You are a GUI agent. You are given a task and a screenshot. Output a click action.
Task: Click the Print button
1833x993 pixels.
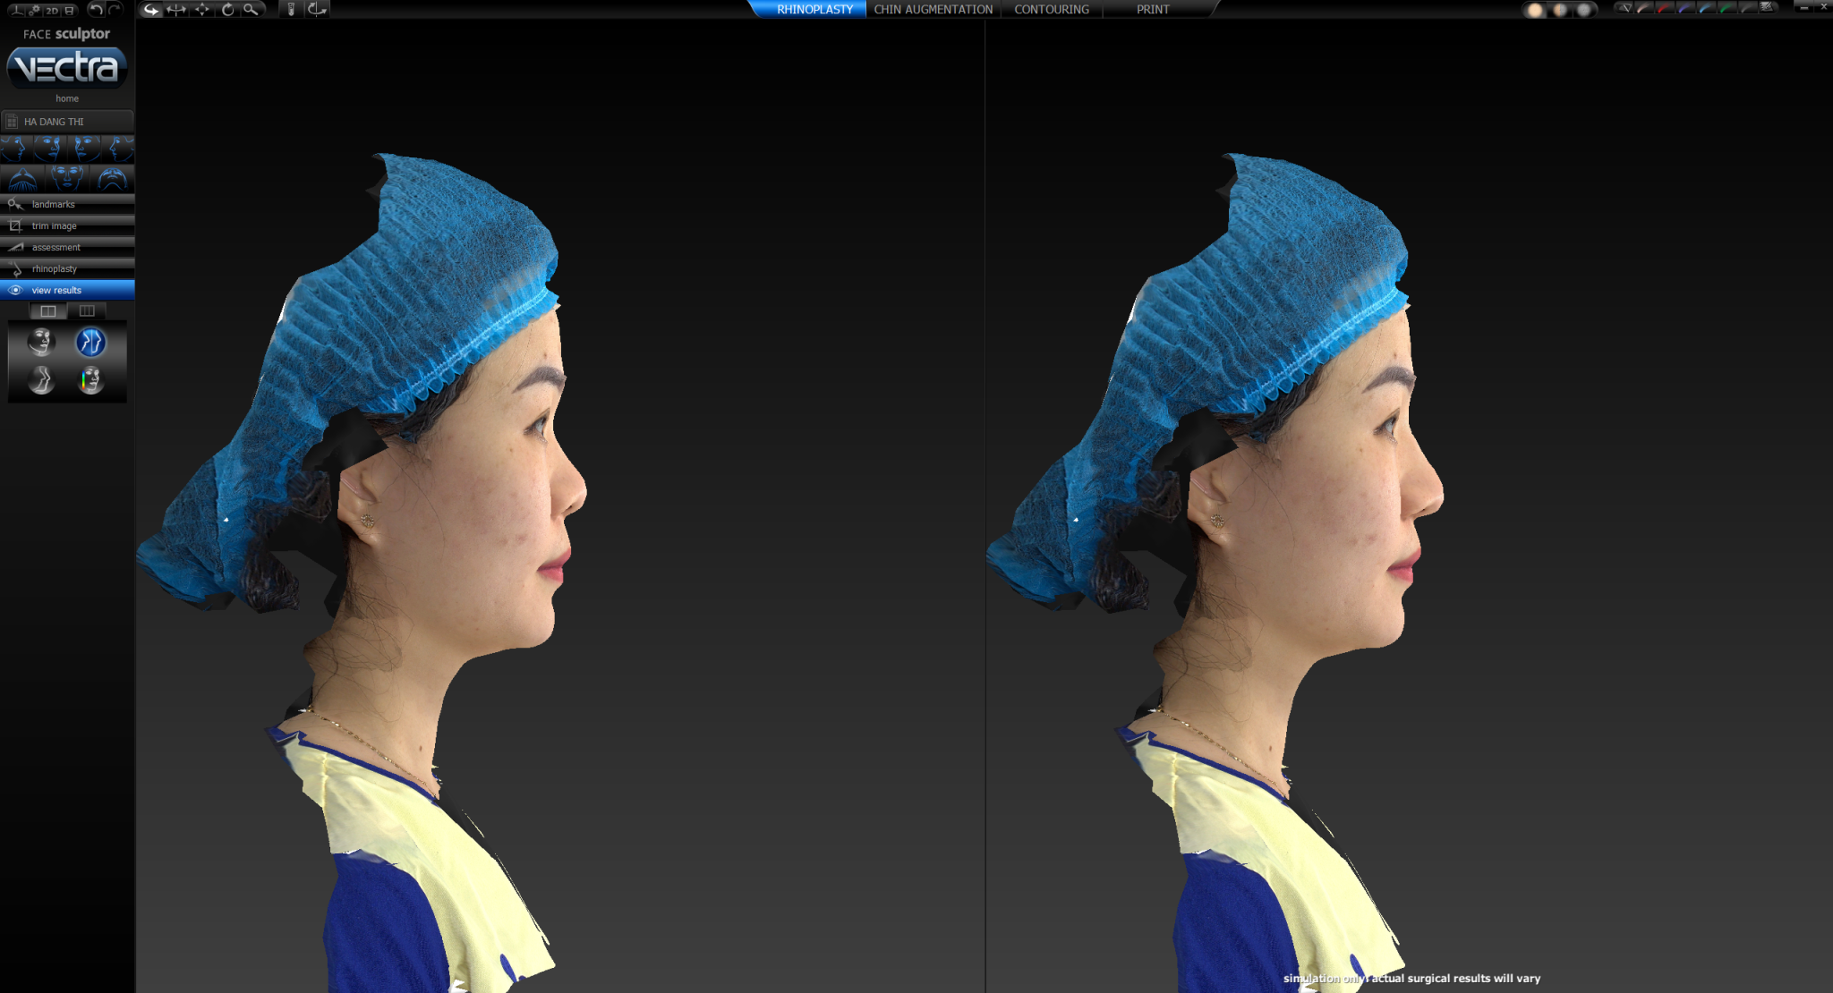[1152, 10]
